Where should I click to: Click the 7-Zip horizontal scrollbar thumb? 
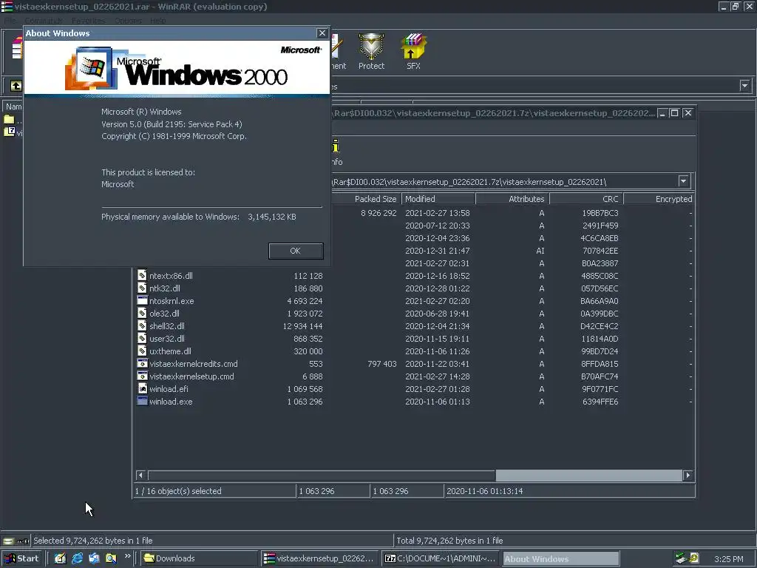[x=589, y=476]
